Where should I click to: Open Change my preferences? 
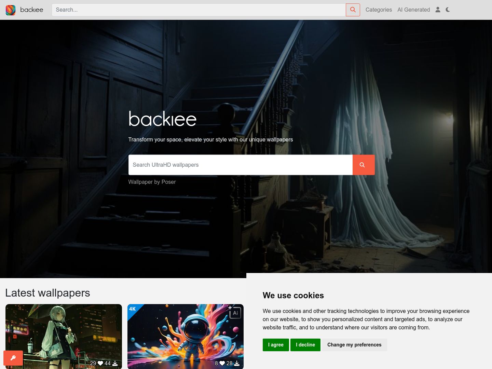click(x=354, y=345)
